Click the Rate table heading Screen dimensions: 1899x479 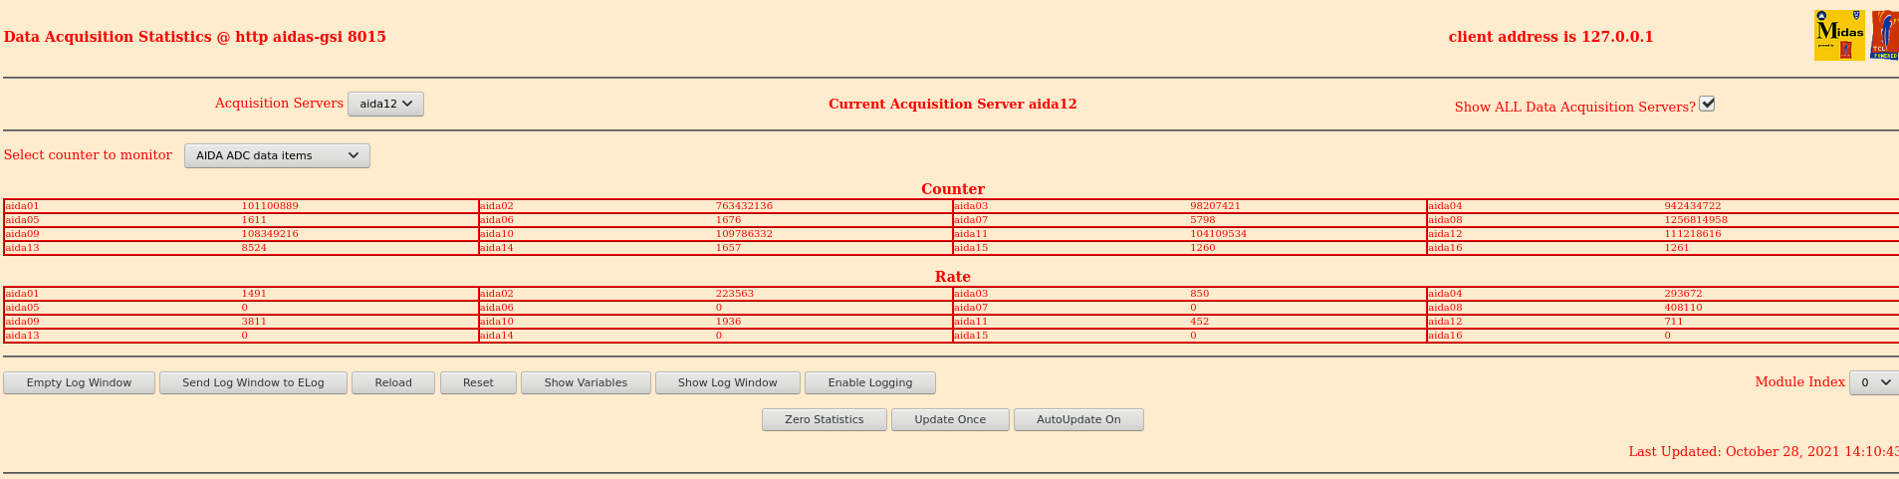(953, 277)
